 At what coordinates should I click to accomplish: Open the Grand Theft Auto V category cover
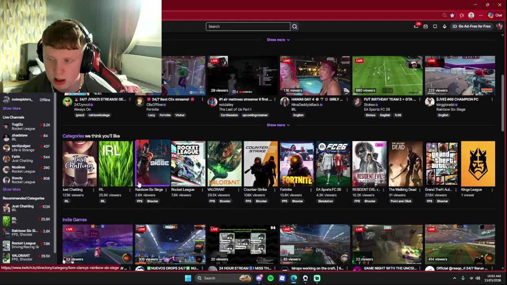442,163
